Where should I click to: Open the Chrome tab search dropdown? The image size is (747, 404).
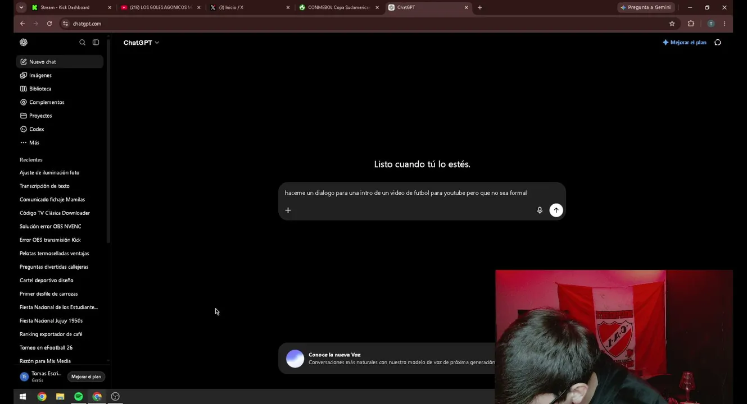click(21, 7)
